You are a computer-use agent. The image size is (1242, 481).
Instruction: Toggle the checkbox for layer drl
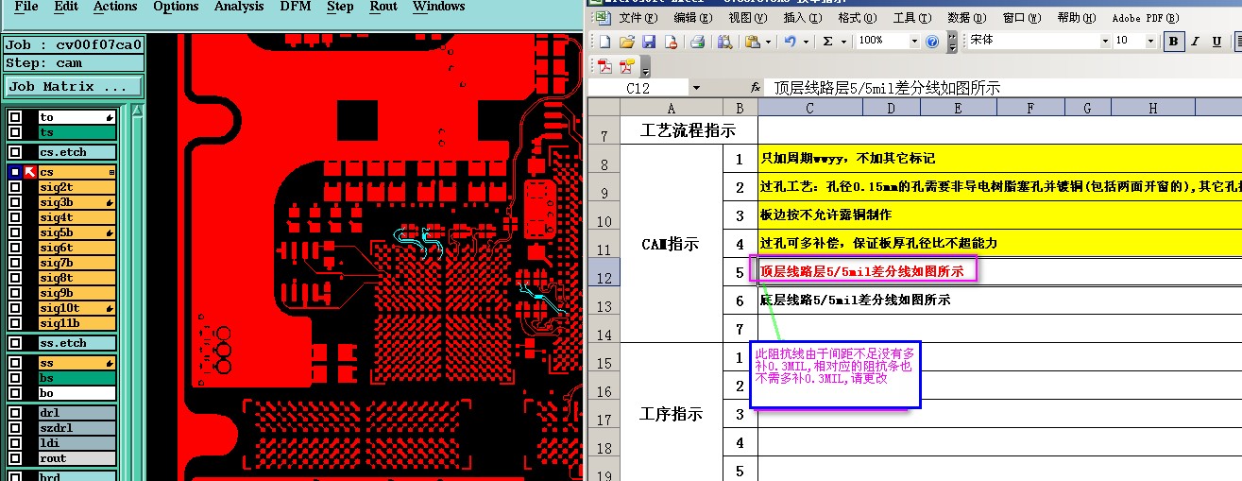tap(15, 413)
